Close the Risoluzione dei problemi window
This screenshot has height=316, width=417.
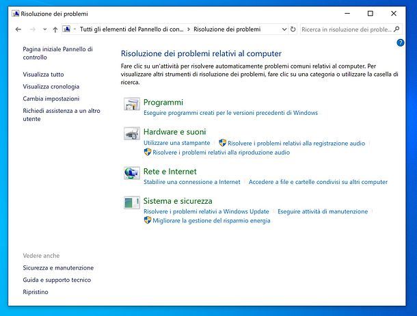coord(394,14)
